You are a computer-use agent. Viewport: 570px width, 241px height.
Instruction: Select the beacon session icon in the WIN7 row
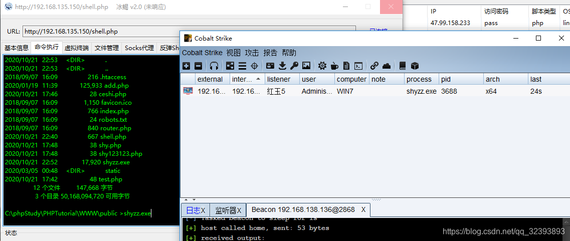click(x=187, y=91)
